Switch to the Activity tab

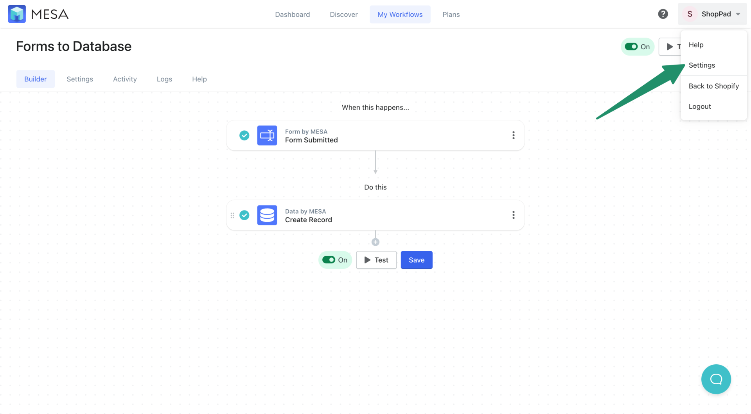point(125,79)
